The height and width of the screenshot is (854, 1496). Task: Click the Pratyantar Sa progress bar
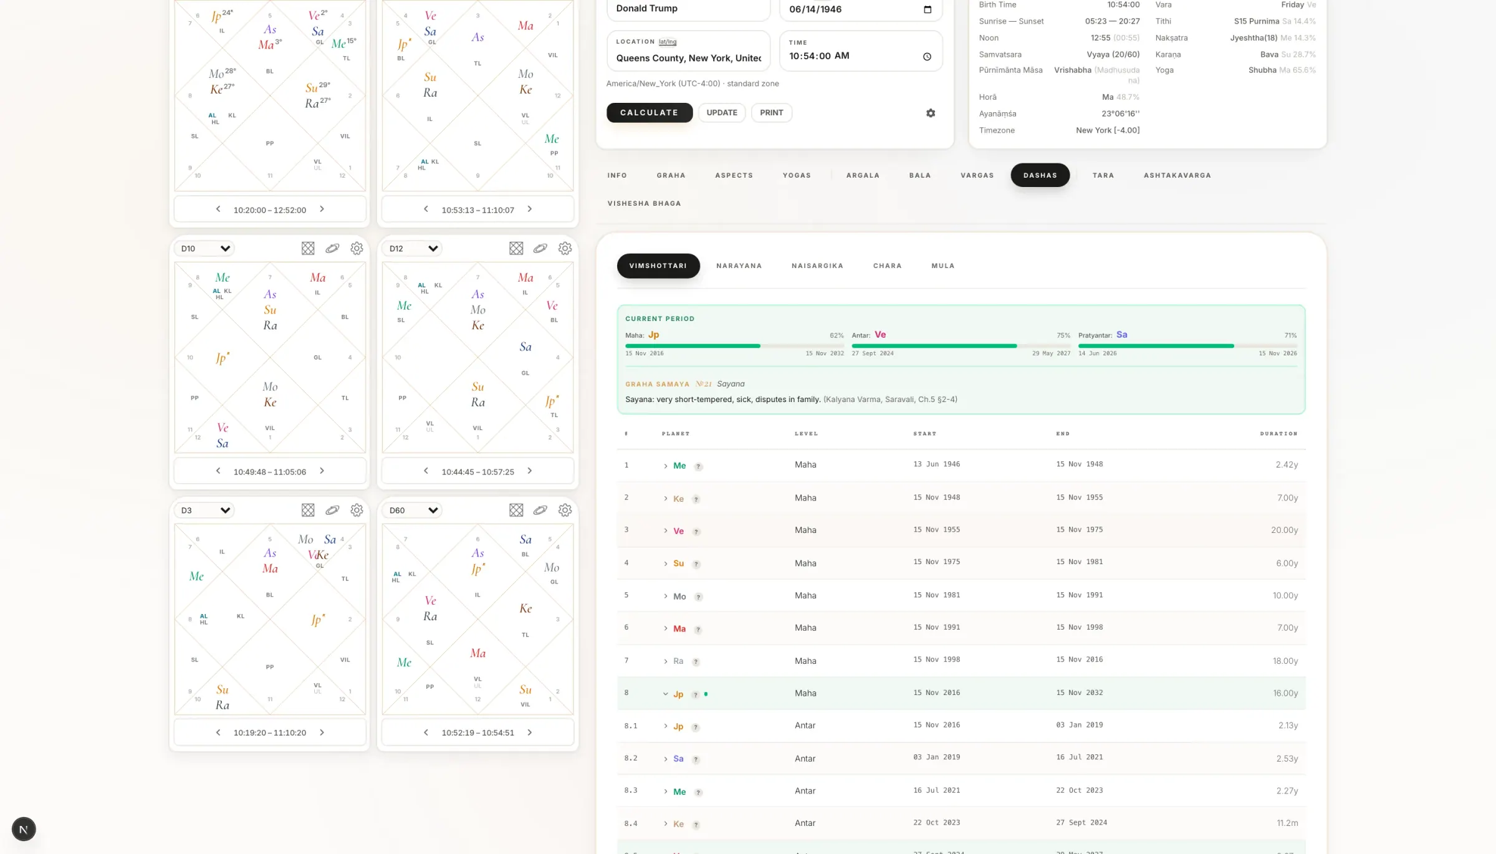[x=1187, y=345]
